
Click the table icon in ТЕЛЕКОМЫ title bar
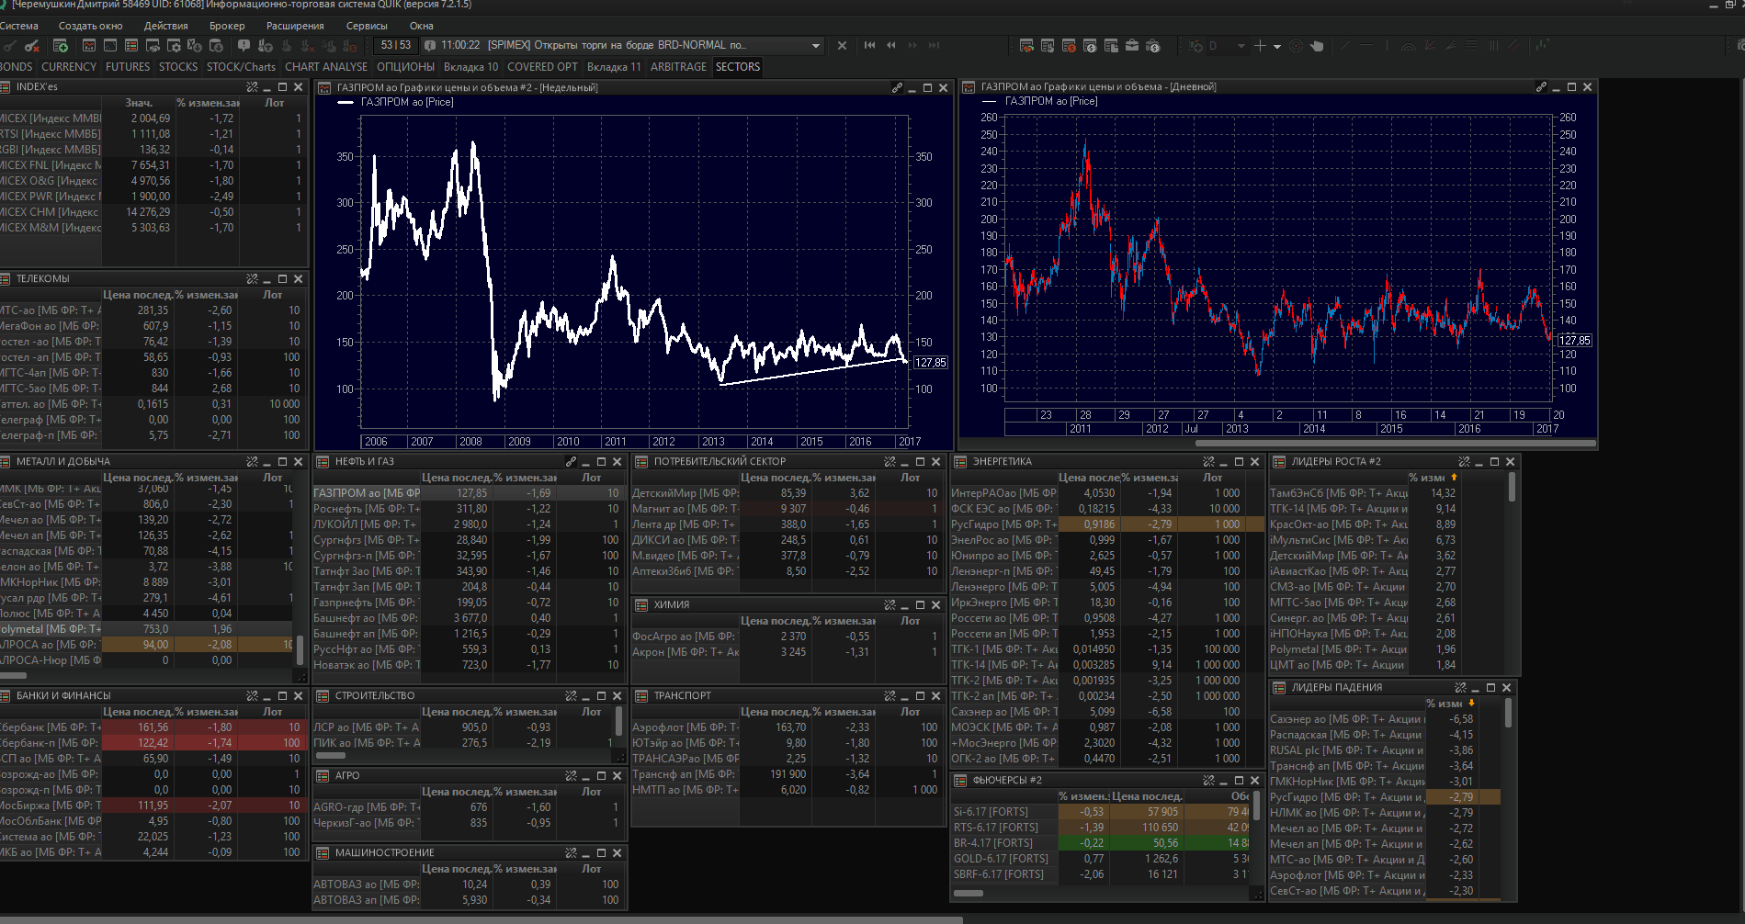(x=5, y=278)
